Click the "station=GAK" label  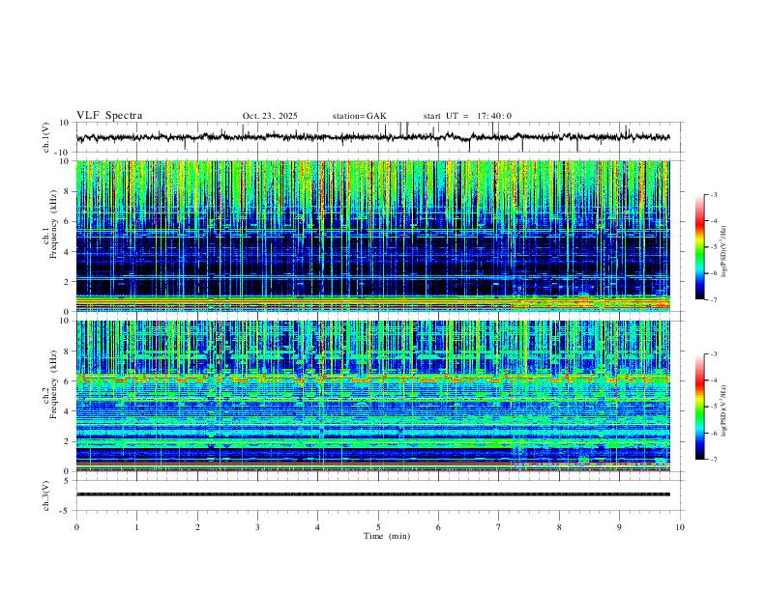coord(359,116)
